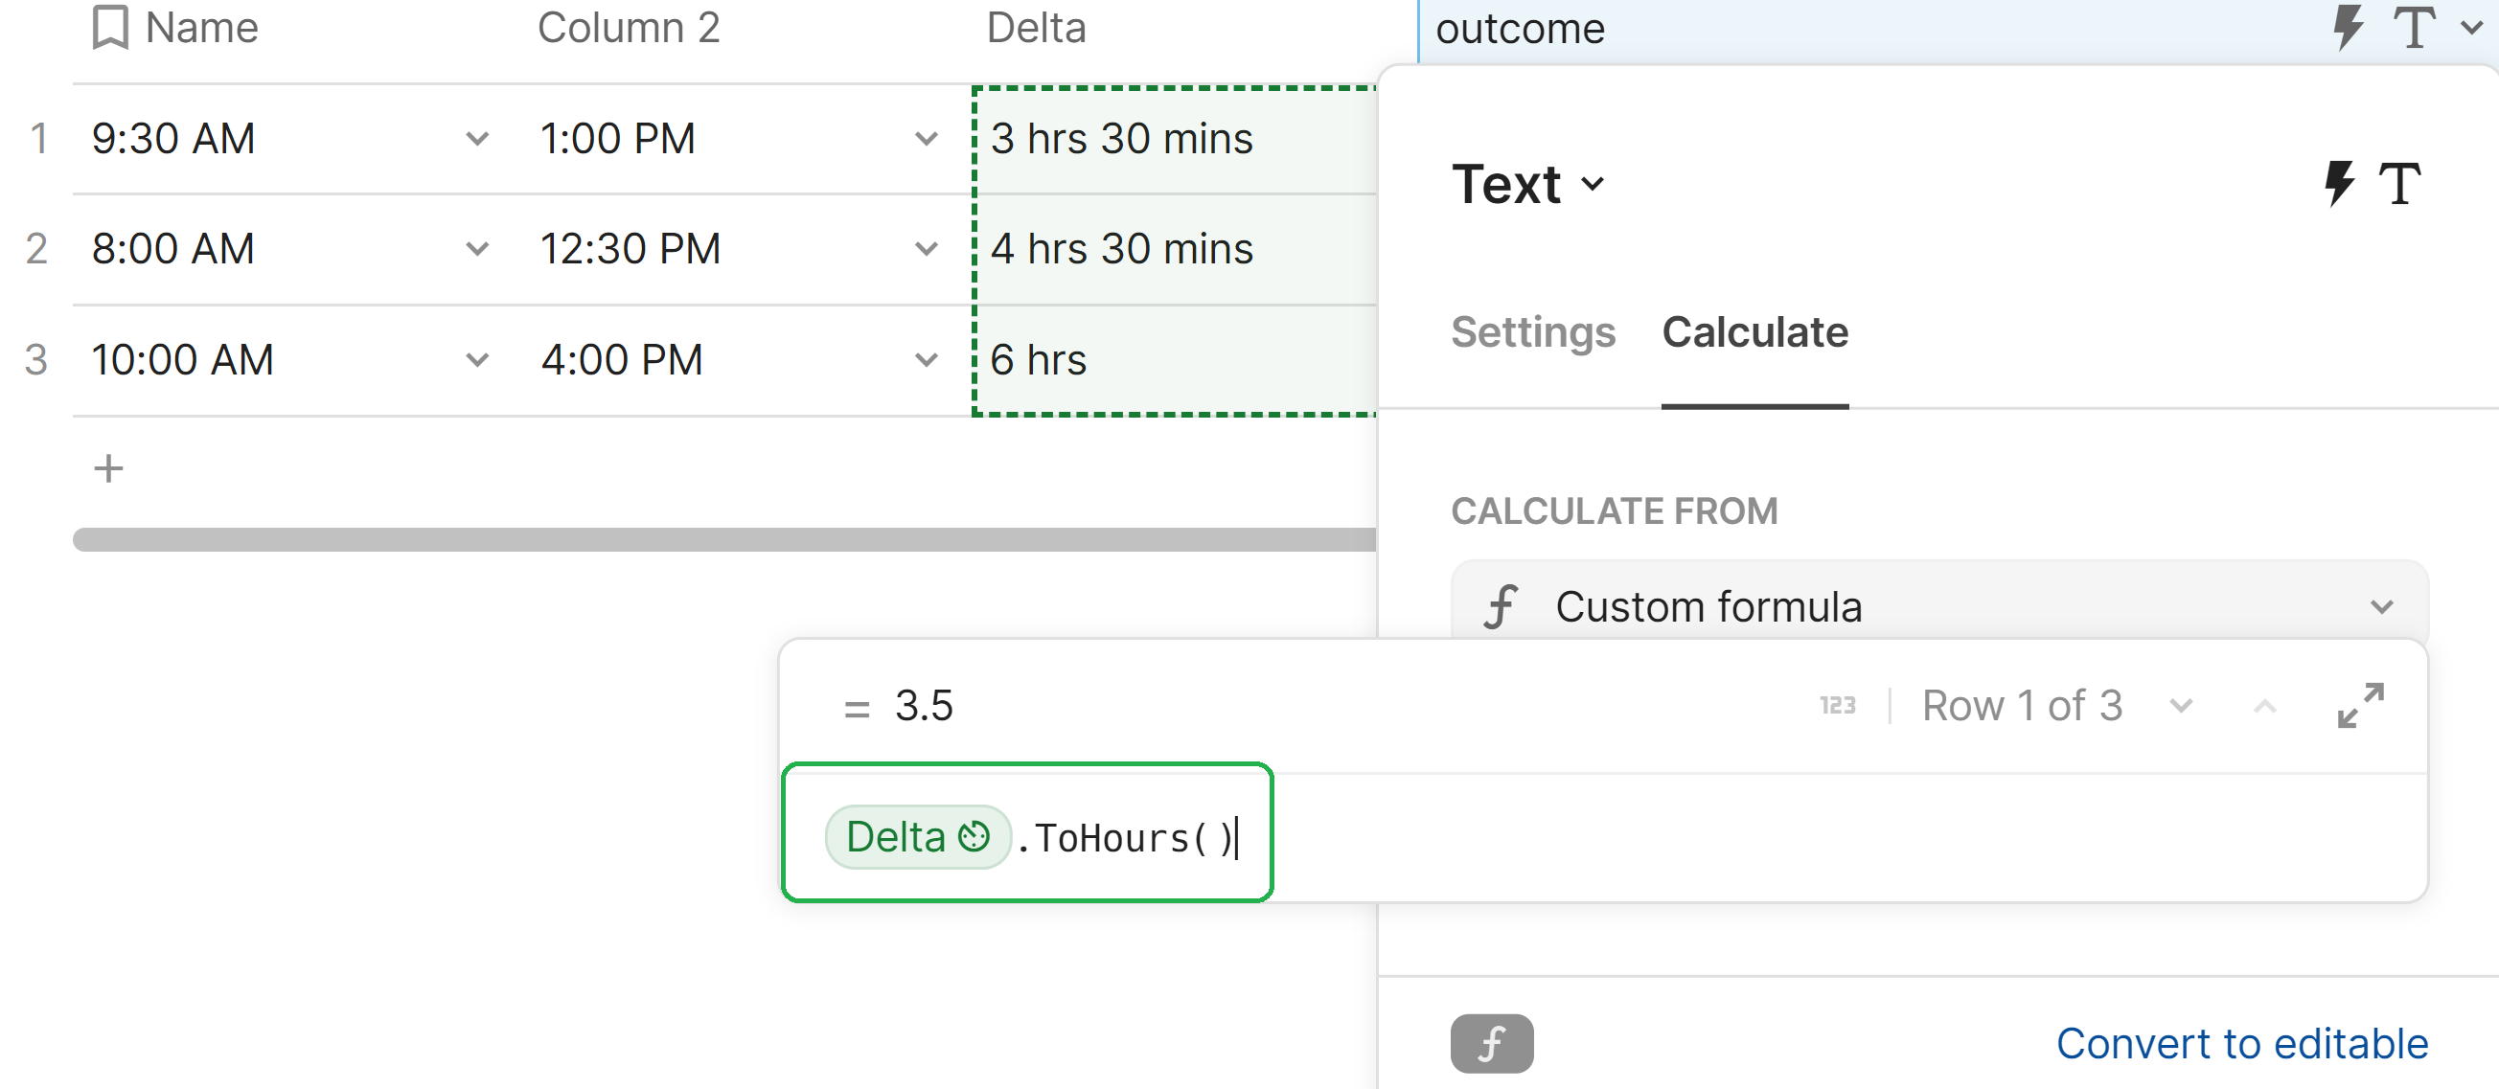Image resolution: width=2499 pixels, height=1089 pixels.
Task: Click the gray formula f button
Action: click(x=1491, y=1043)
